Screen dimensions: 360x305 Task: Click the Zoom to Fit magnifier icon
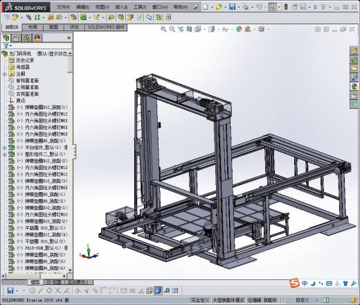(163, 29)
